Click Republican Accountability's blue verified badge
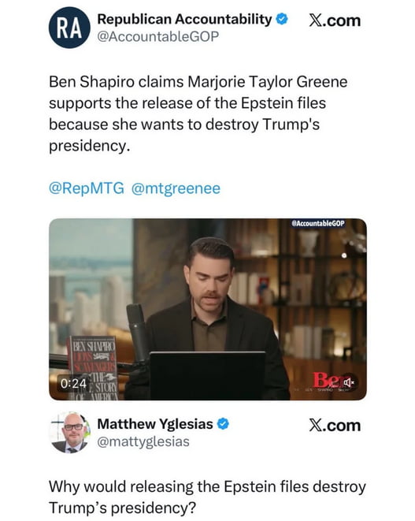The image size is (415, 521). coord(282,19)
